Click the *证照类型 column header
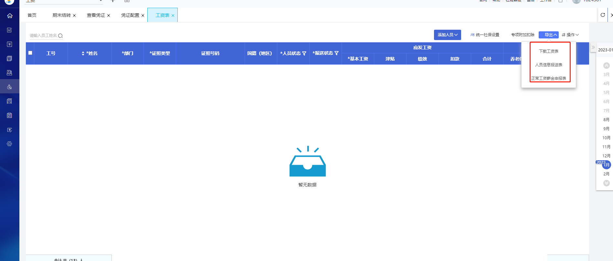613x261 pixels. (x=160, y=53)
